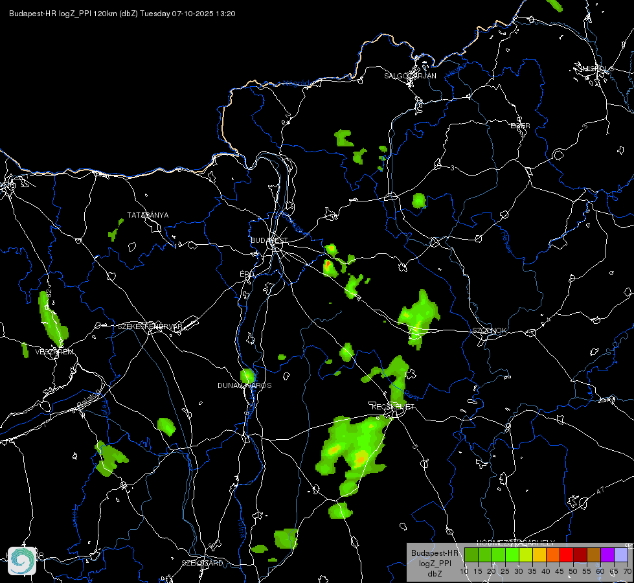Select the SZOLNOK city label

coord(489,330)
